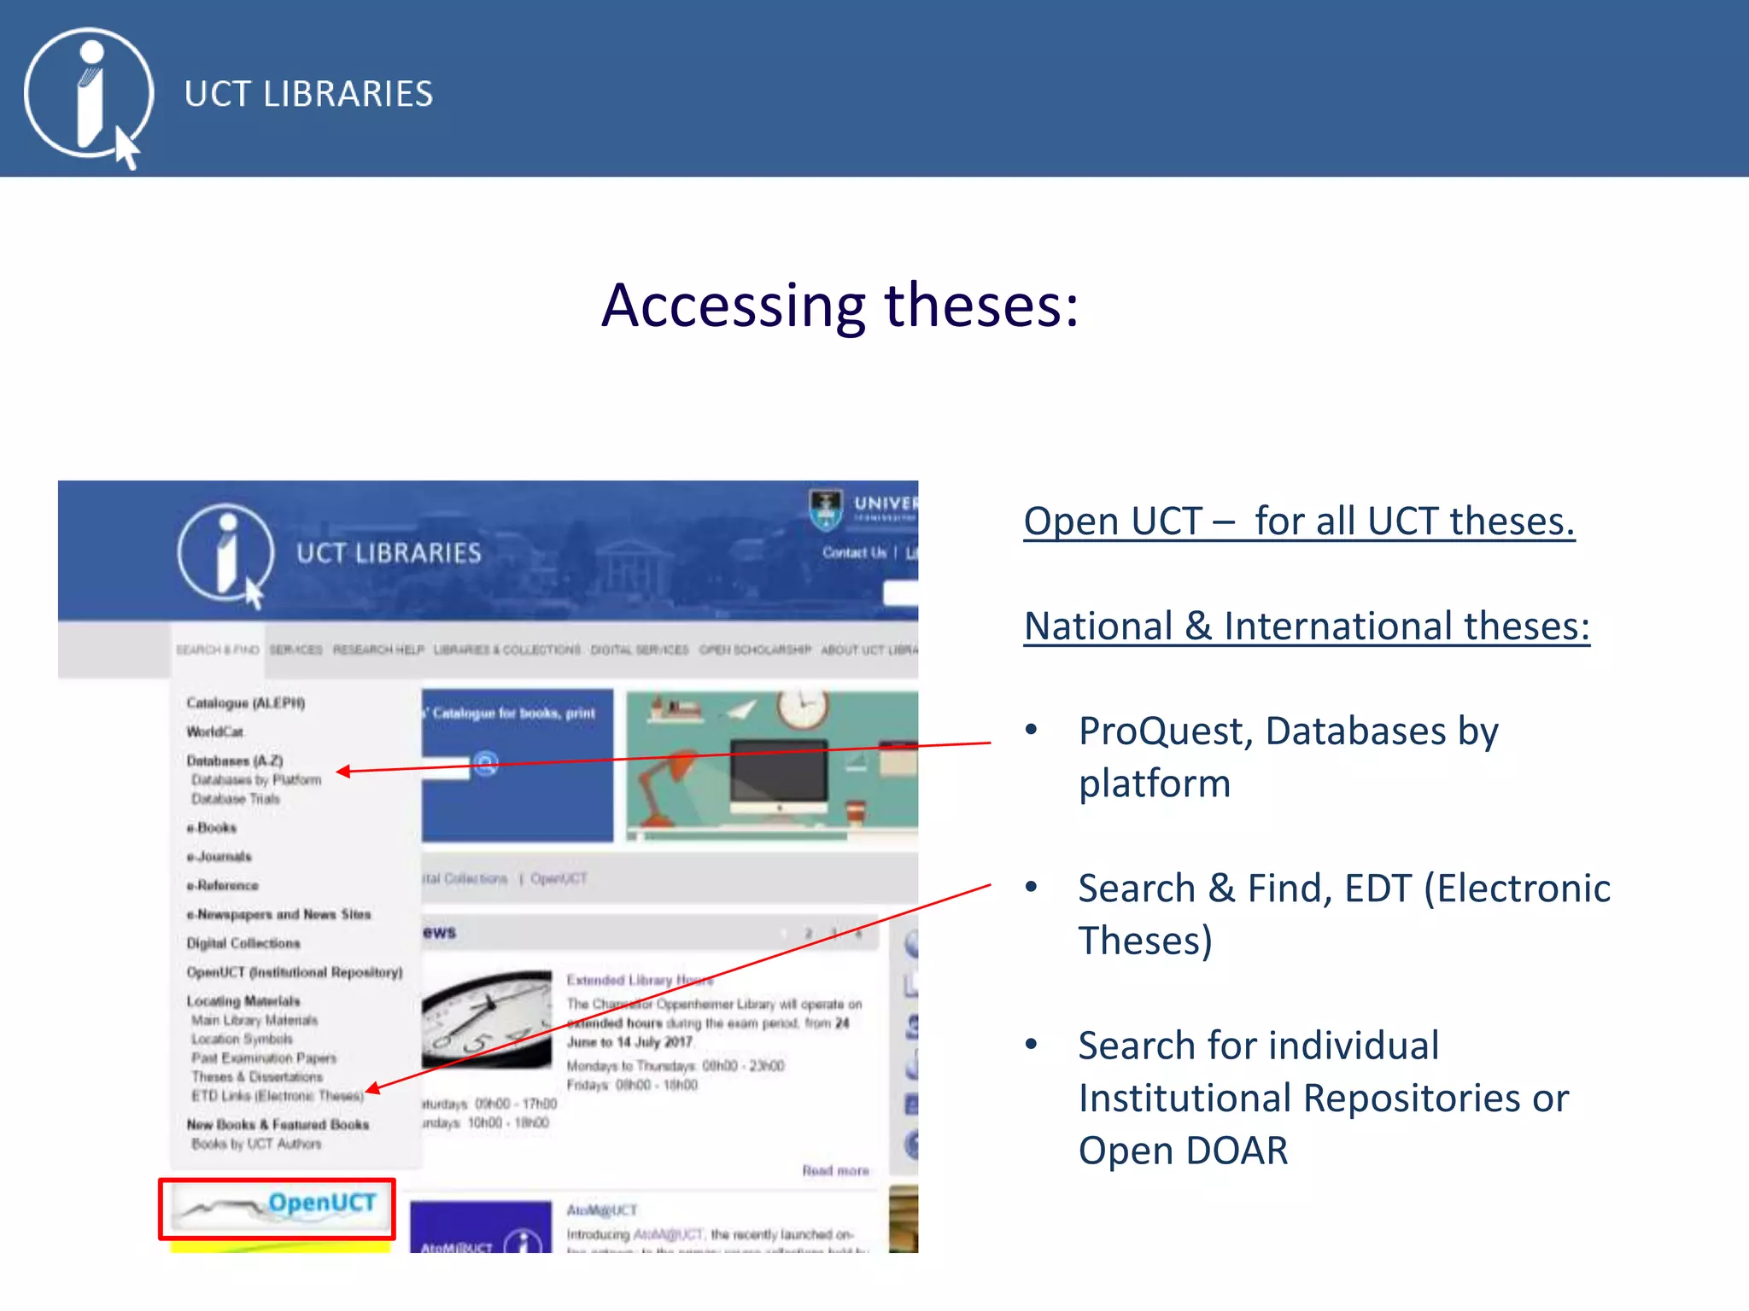
Task: Open e-Journals entry
Action: (x=219, y=856)
